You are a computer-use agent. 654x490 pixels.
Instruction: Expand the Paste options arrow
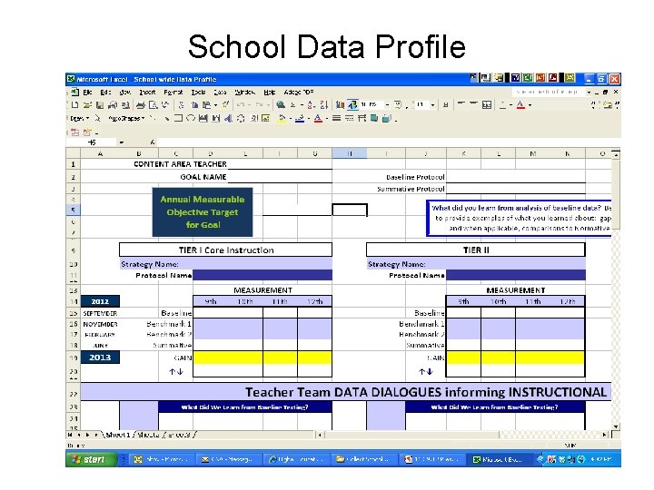pos(215,105)
